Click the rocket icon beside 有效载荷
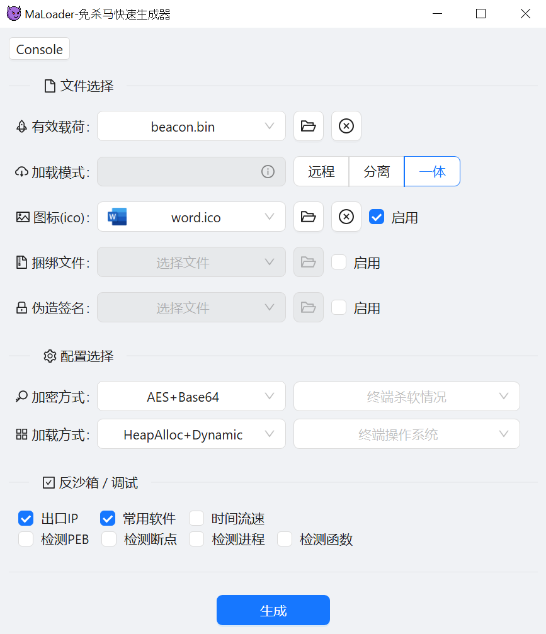This screenshot has width=546, height=634. click(x=21, y=127)
